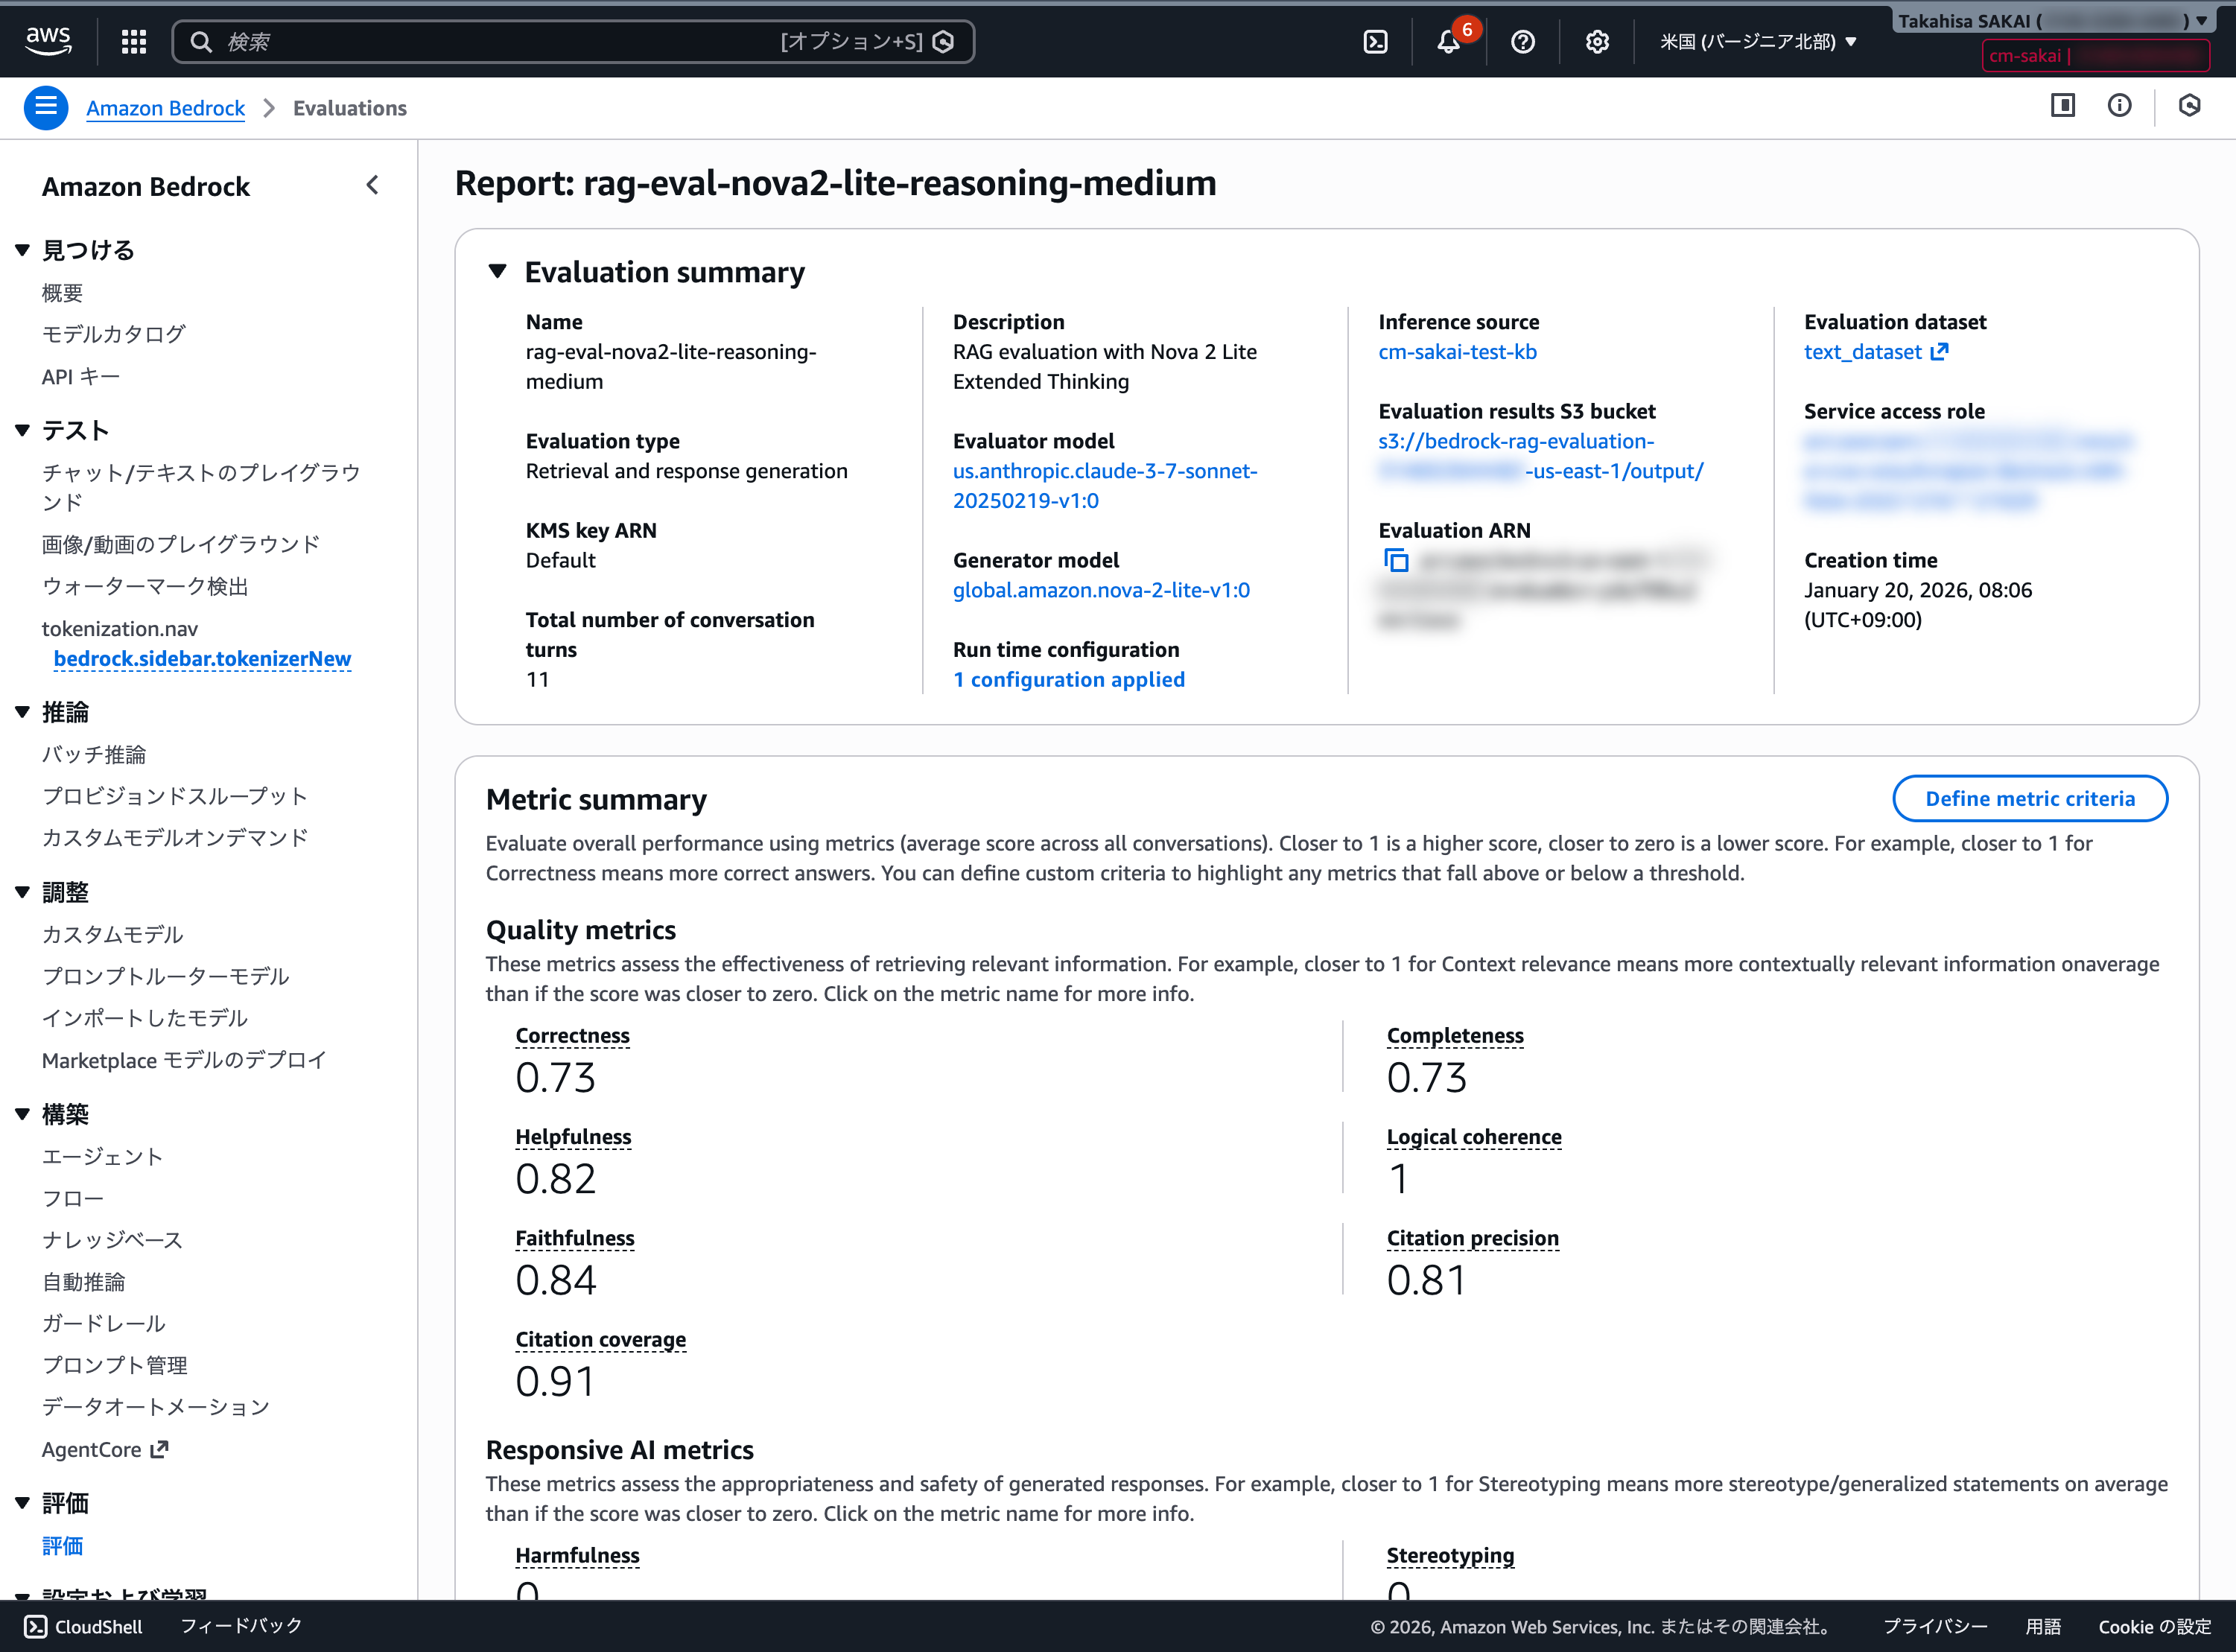Open the help question-mark icon
This screenshot has height=1652, width=2236.
(1522, 41)
